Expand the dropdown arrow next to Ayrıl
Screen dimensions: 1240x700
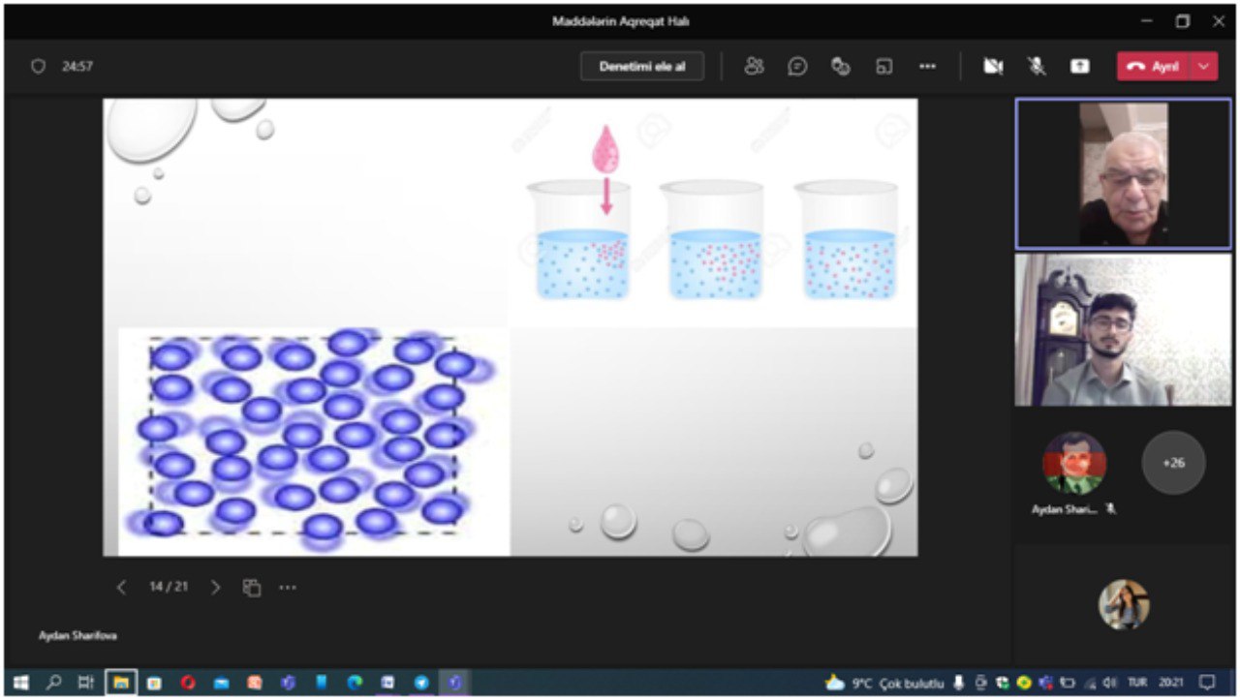coord(1204,66)
